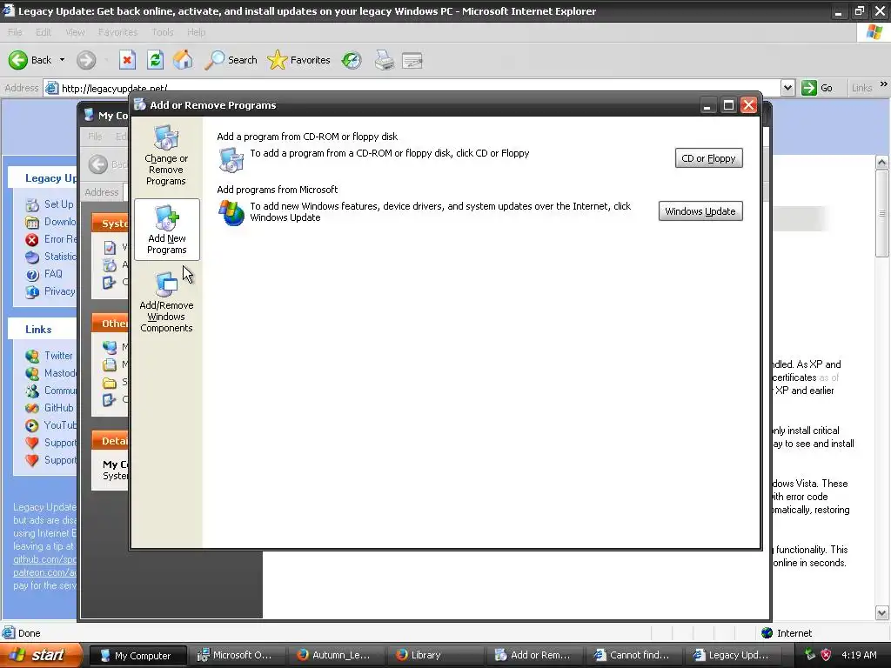Screen dimensions: 891x668
Task: Switch to Autumn_Le... Firefox taskbar button
Action: coord(335,656)
